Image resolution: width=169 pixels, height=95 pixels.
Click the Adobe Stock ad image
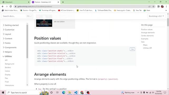click(x=44, y=21)
